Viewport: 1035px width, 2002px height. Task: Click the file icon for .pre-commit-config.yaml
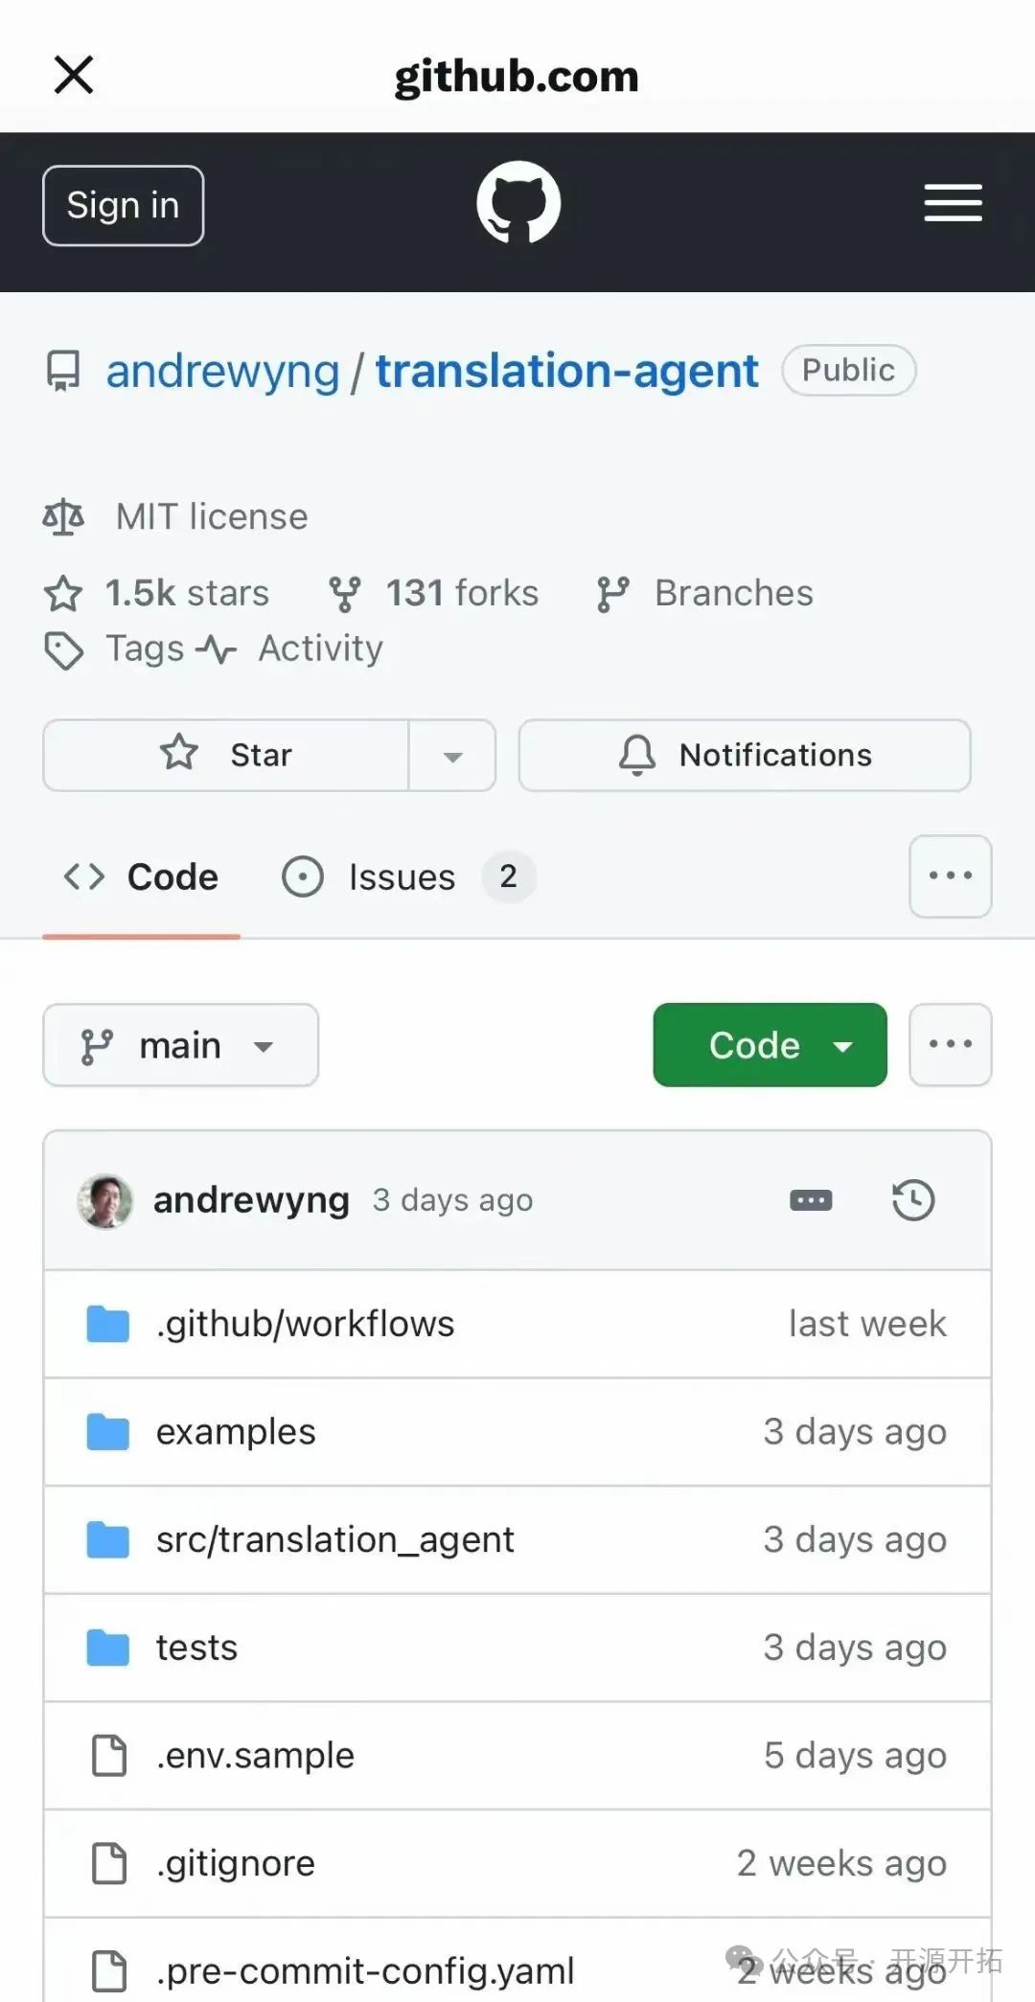[x=108, y=1971]
